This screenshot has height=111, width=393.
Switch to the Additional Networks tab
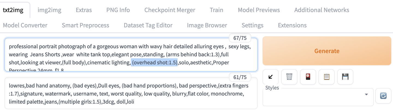coord(321,10)
